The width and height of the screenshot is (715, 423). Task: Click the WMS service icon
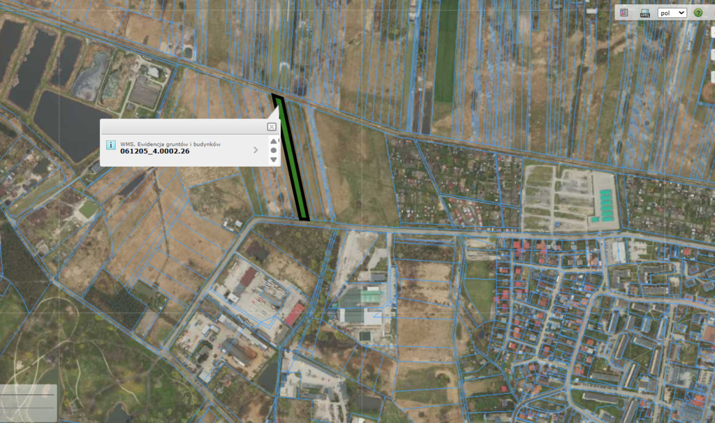click(644, 13)
